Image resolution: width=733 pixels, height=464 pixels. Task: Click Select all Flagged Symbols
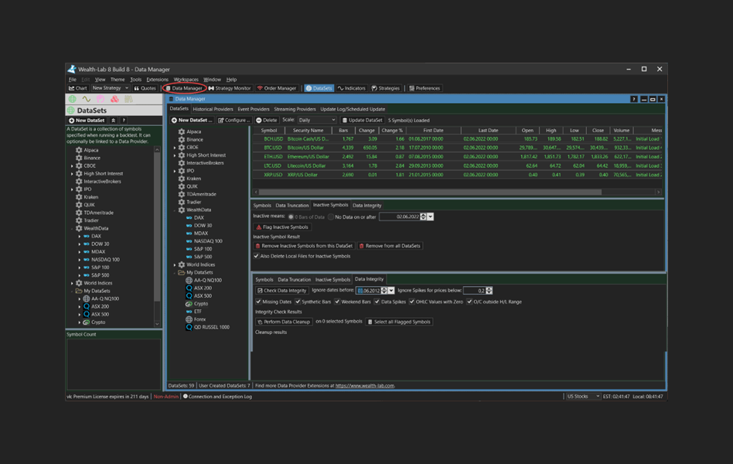[x=399, y=322]
